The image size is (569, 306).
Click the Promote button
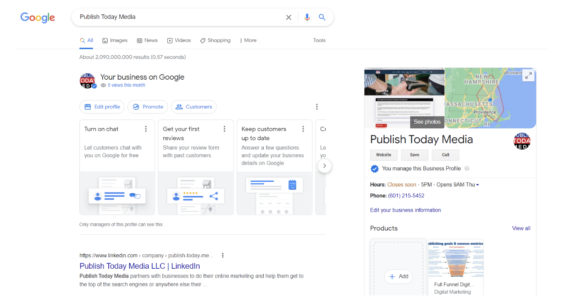click(x=148, y=107)
